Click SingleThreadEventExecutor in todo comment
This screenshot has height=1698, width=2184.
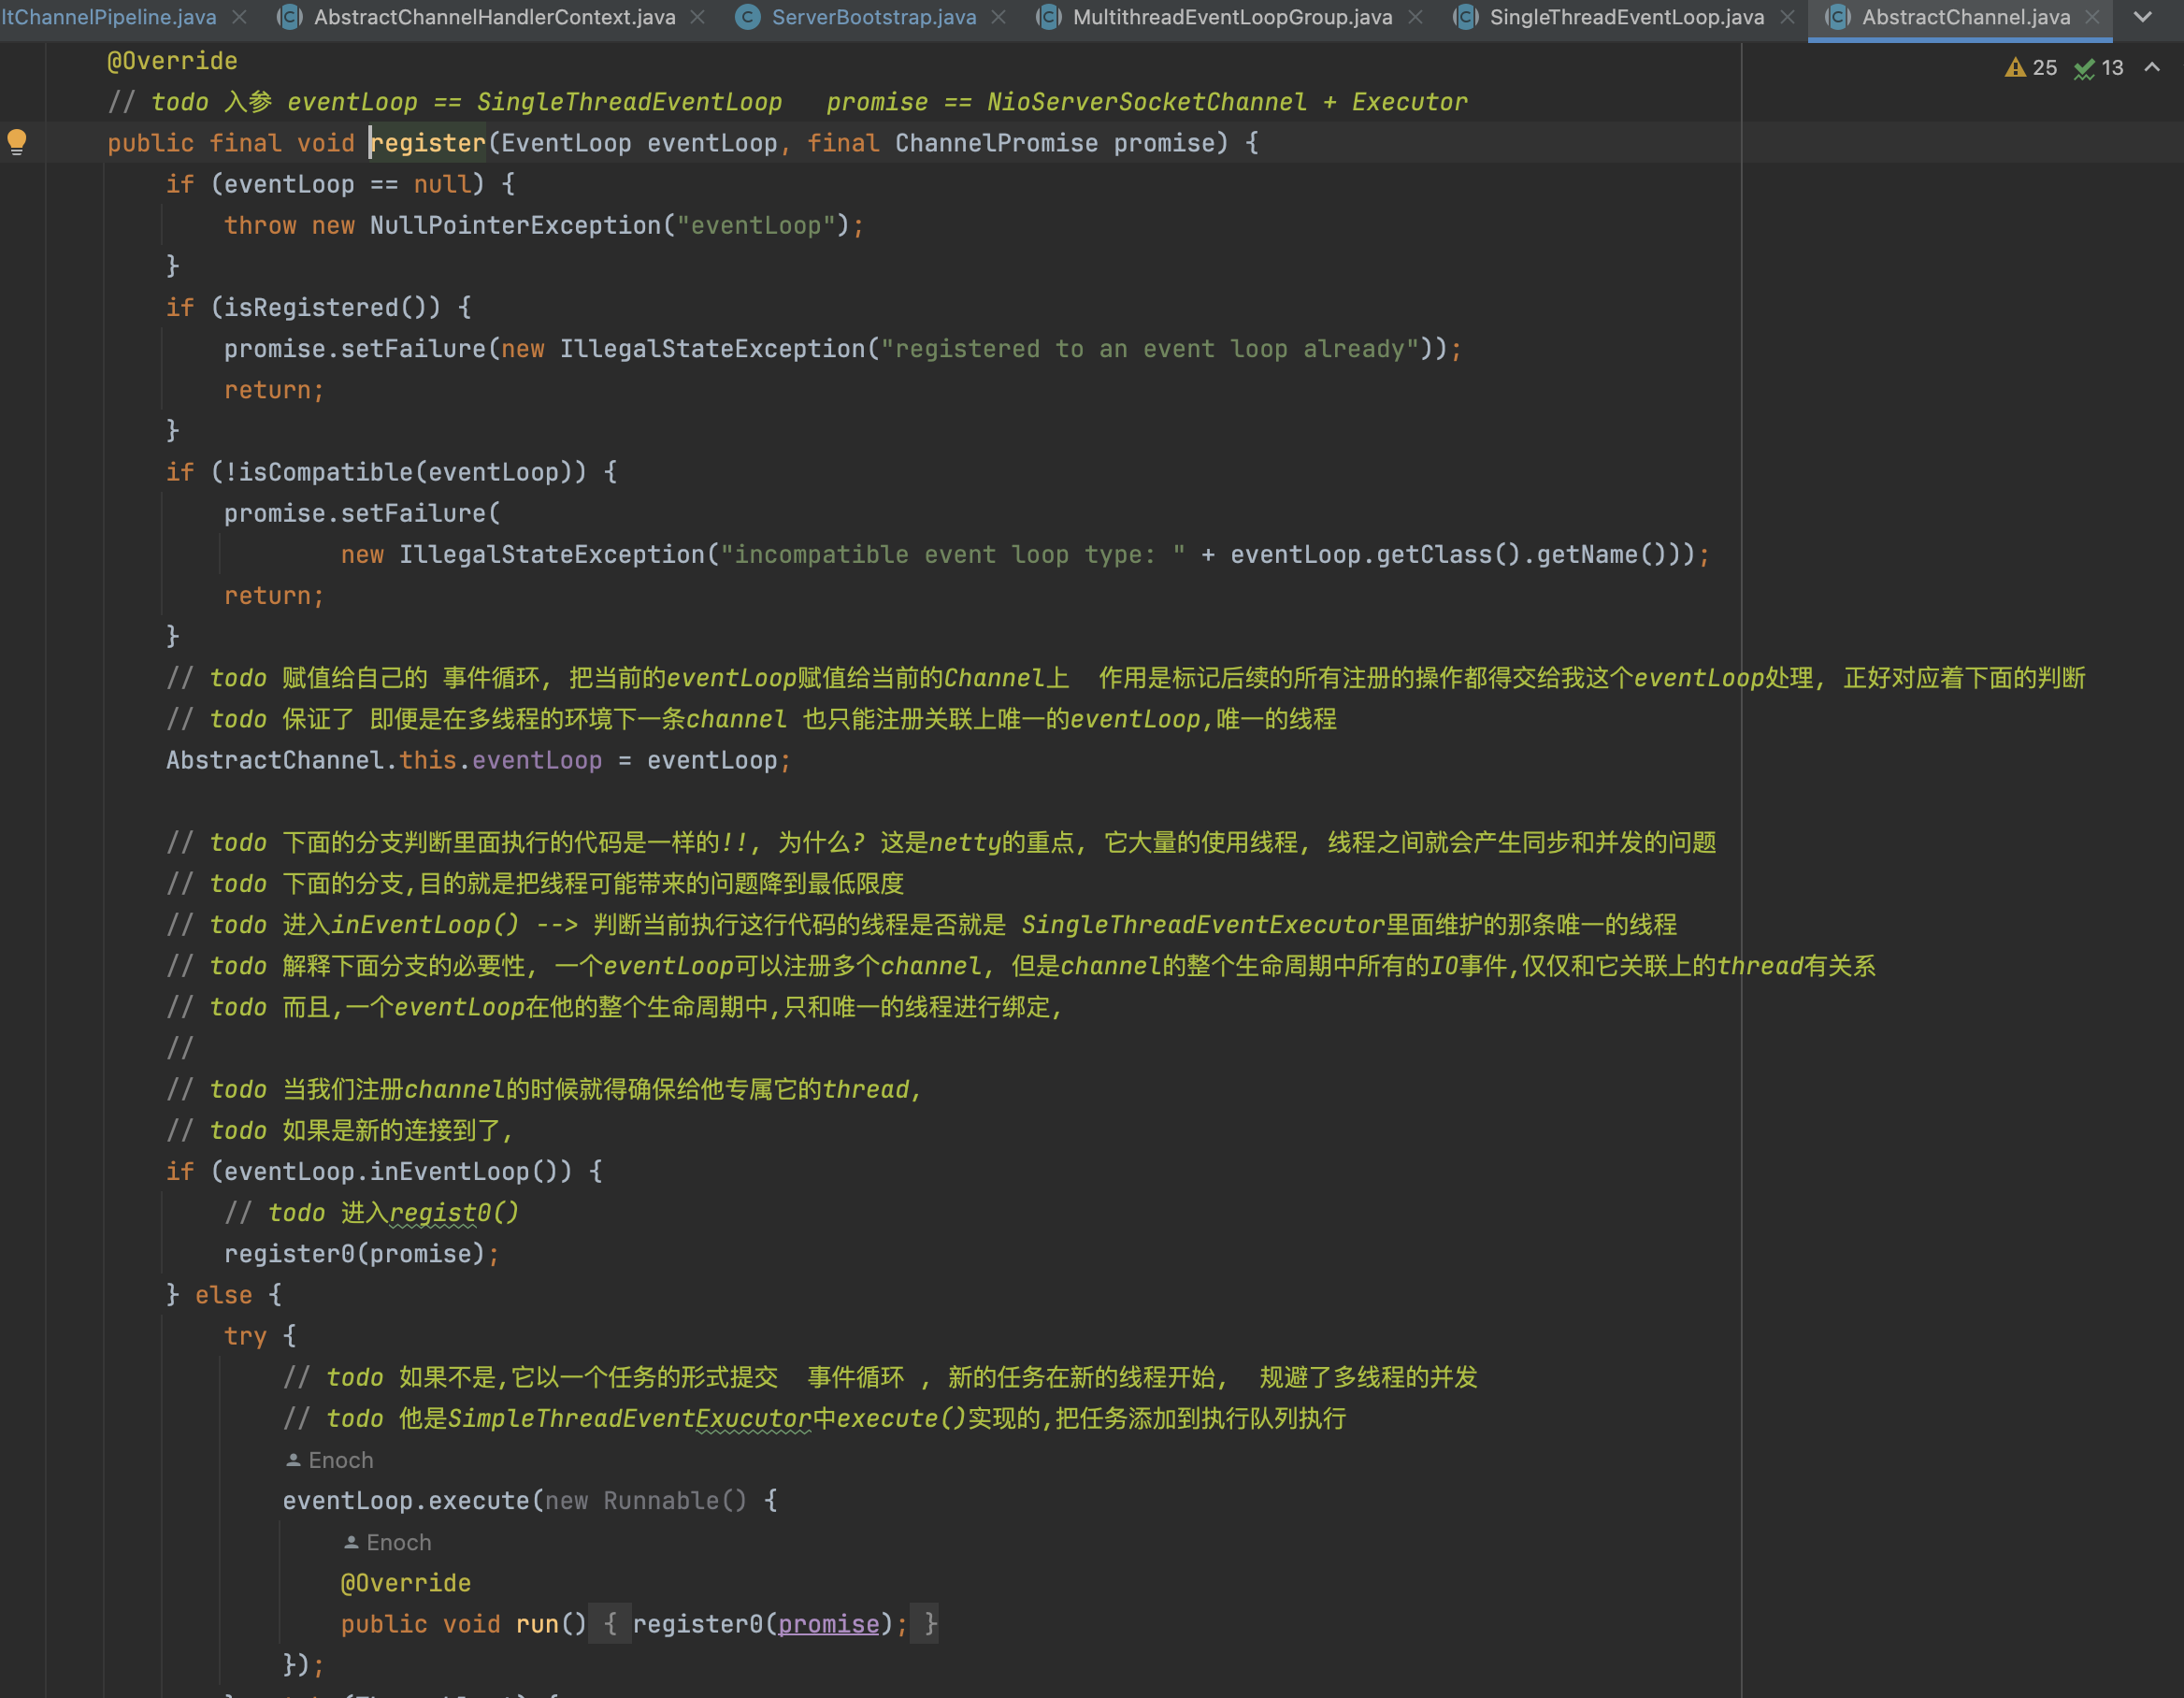pos(1203,924)
